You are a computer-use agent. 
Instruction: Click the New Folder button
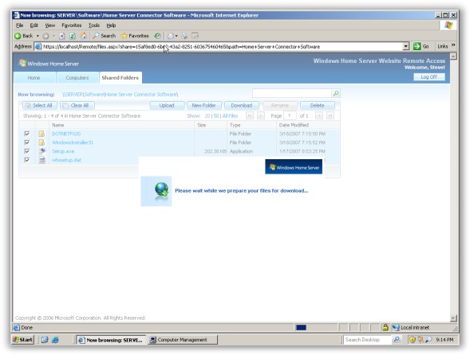tap(203, 106)
